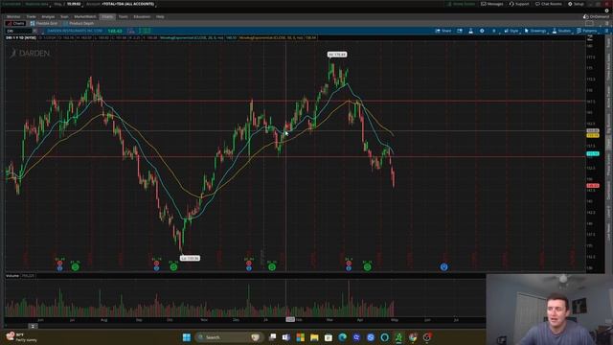Switch to the Analyze tab
613x345 pixels.
pyautogui.click(x=48, y=17)
